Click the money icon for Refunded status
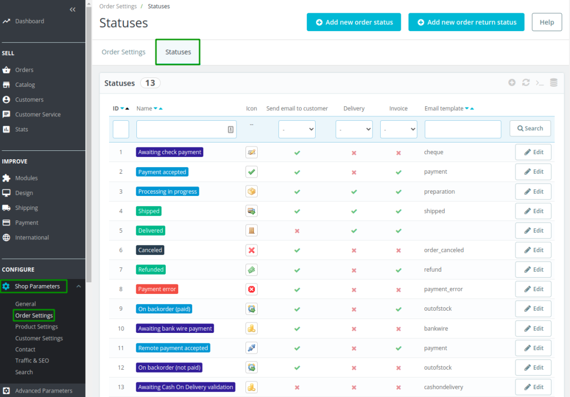 pos(251,269)
